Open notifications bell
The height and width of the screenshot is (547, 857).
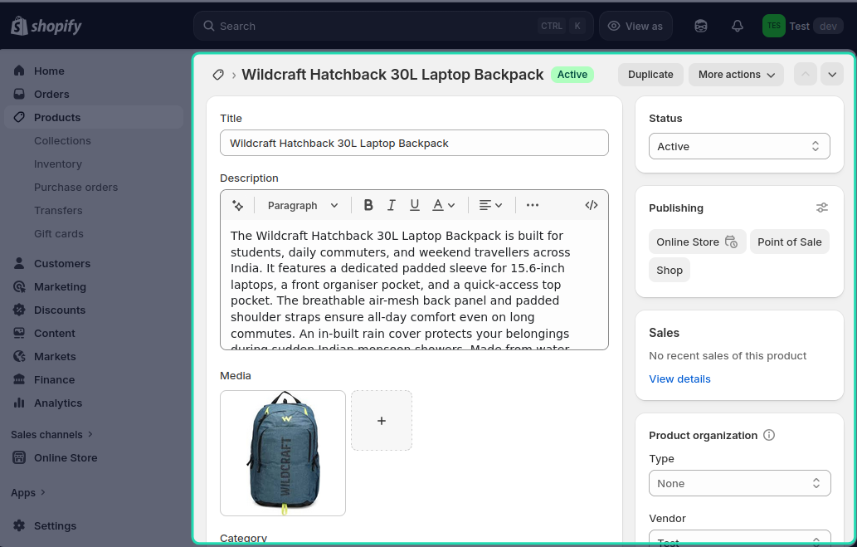(738, 26)
